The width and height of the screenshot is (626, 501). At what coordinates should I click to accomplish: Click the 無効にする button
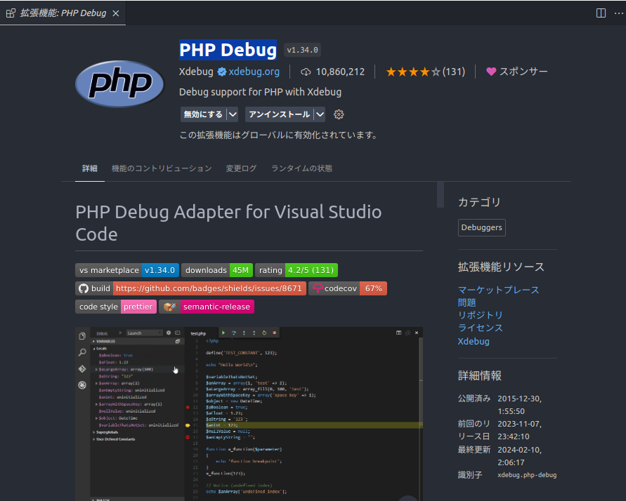[x=203, y=115]
